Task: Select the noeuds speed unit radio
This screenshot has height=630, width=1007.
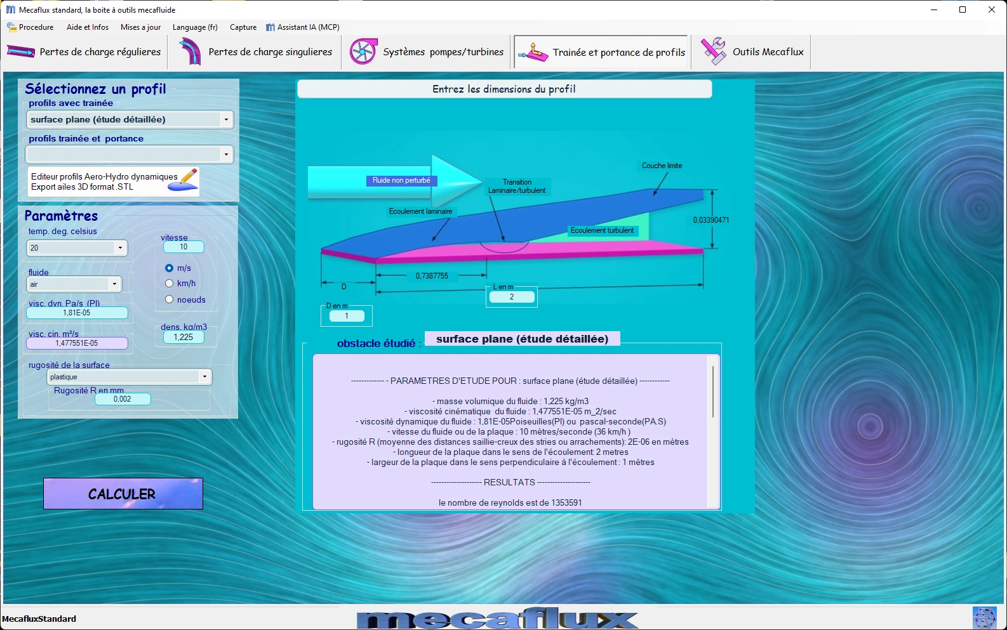Action: (x=169, y=299)
